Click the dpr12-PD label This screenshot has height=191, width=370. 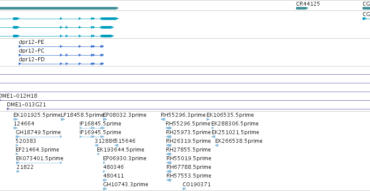(x=32, y=59)
